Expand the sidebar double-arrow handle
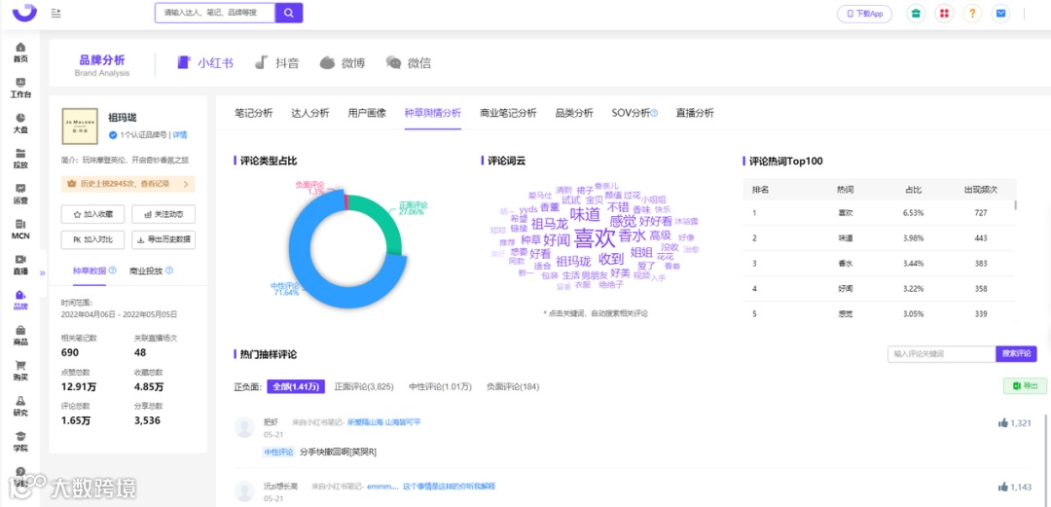 tap(42, 272)
